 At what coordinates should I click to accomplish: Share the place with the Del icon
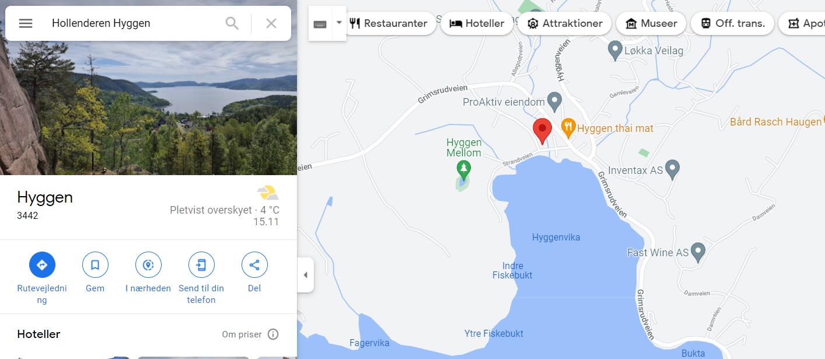tap(254, 265)
